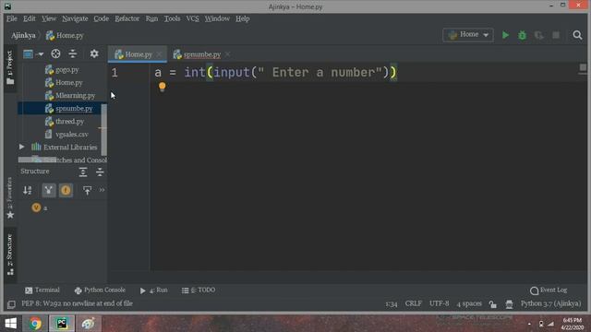Start debugging with the green bug icon
This screenshot has height=332, width=591.
[x=522, y=35]
